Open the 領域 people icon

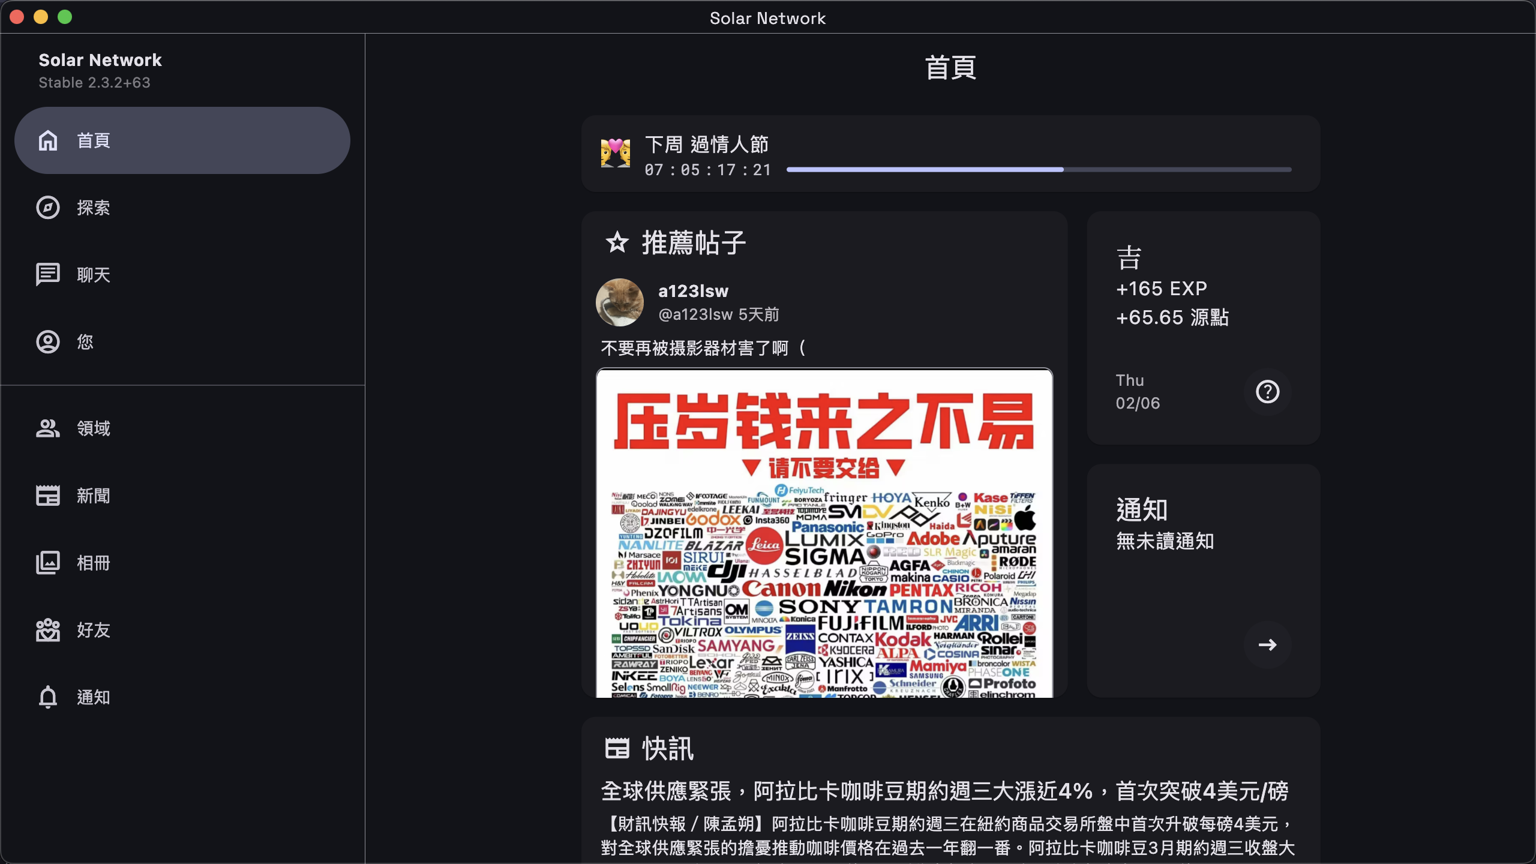tap(48, 428)
